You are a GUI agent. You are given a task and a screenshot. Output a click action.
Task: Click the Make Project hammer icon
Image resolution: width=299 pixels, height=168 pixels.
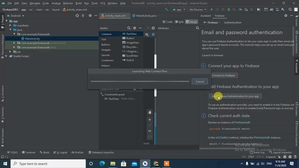(167, 9)
